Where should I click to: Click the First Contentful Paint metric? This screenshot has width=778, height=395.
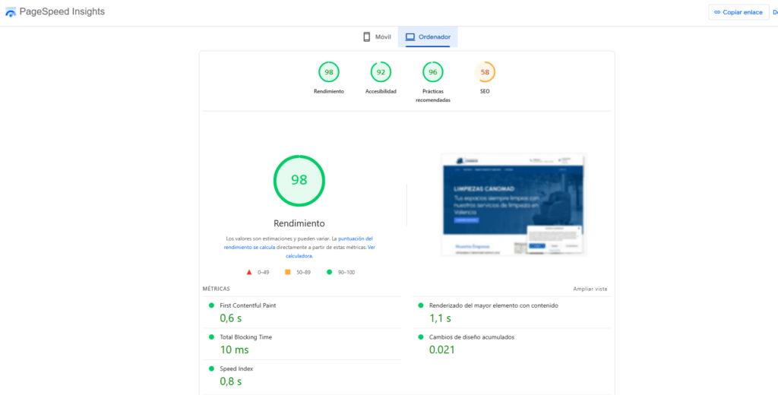coord(248,305)
